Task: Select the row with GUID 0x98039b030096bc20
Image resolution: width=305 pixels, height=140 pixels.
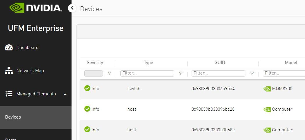Action: (213, 109)
